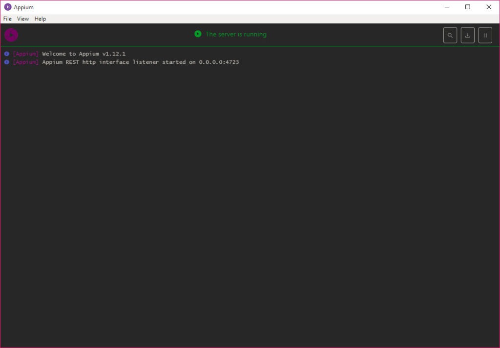Maximize the Appium window

468,7
